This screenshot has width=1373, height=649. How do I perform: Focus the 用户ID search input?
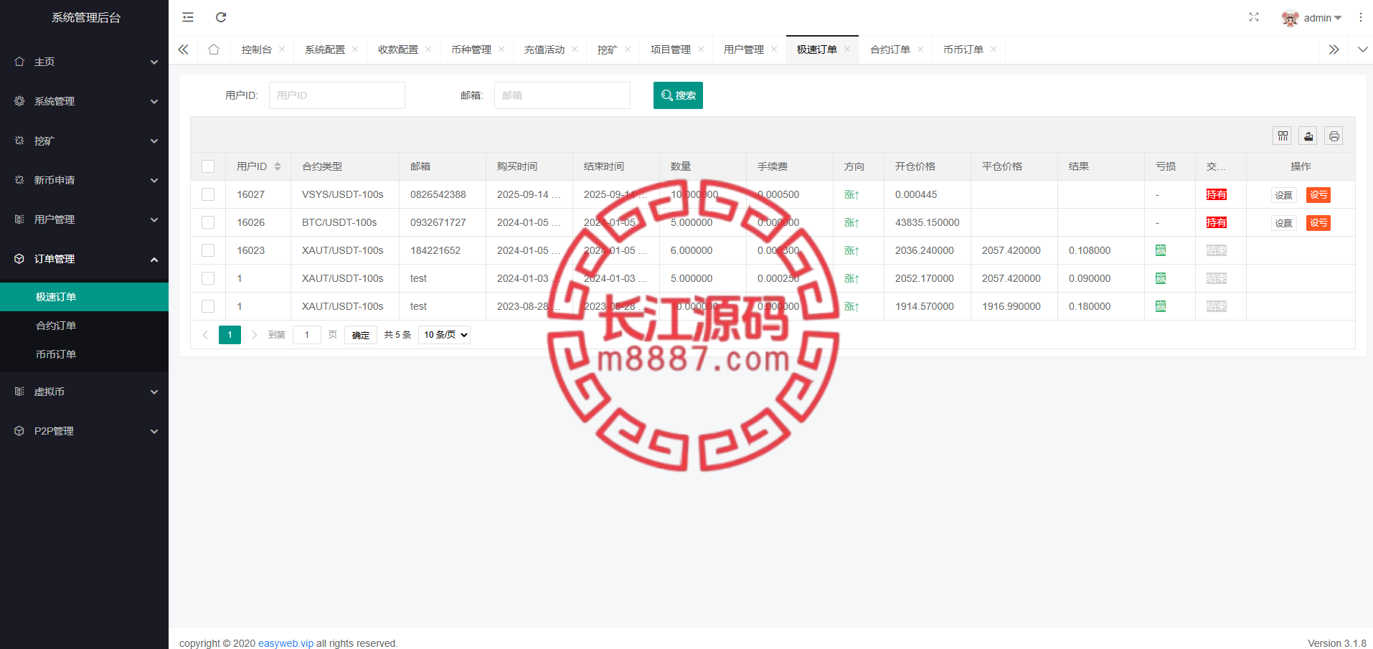[337, 95]
